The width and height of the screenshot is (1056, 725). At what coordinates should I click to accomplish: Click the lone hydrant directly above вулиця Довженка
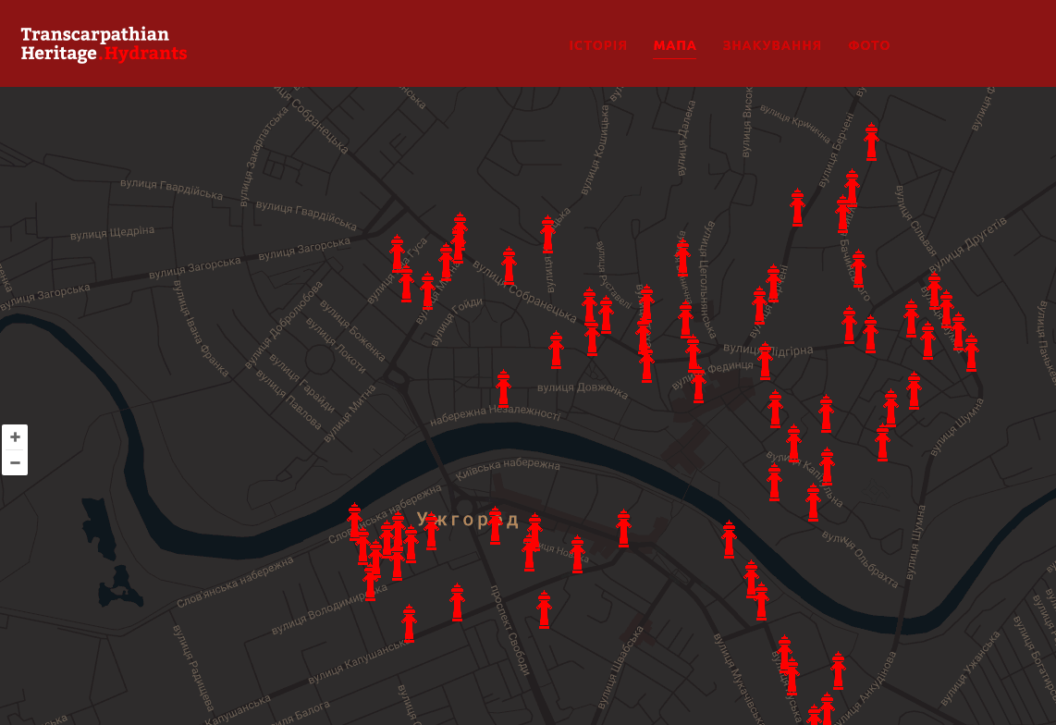pos(556,351)
